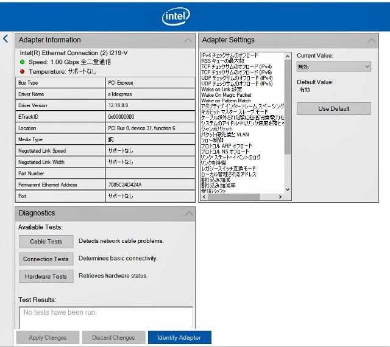Click the Negotiated Link Speed label
Viewport: 390px width, 347px height.
[x=42, y=151]
